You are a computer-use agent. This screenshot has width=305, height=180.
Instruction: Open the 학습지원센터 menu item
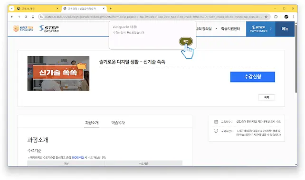click(230, 29)
